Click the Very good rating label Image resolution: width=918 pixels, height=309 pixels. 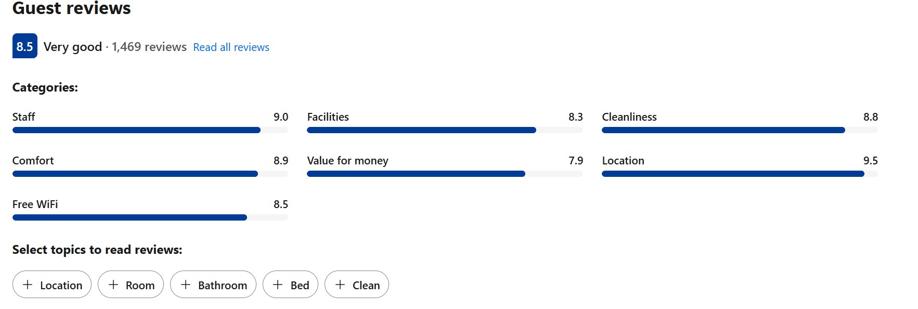click(x=73, y=47)
